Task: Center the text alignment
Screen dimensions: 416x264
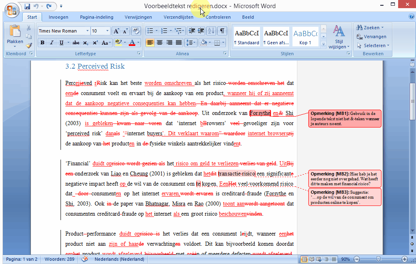Action: (x=160, y=43)
